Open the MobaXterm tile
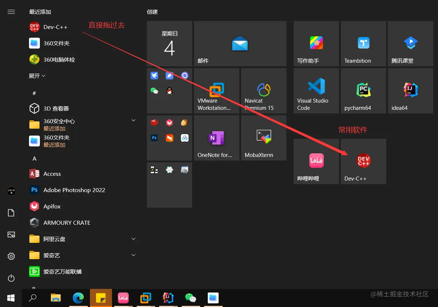Viewport: 438px width, 307px height. [x=264, y=138]
